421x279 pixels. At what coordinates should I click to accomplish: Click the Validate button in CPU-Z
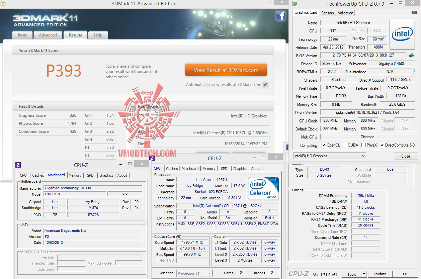click(x=380, y=274)
